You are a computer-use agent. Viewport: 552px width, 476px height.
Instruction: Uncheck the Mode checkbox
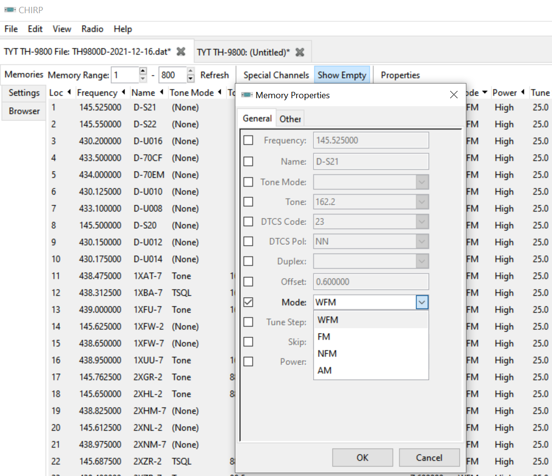click(x=248, y=302)
